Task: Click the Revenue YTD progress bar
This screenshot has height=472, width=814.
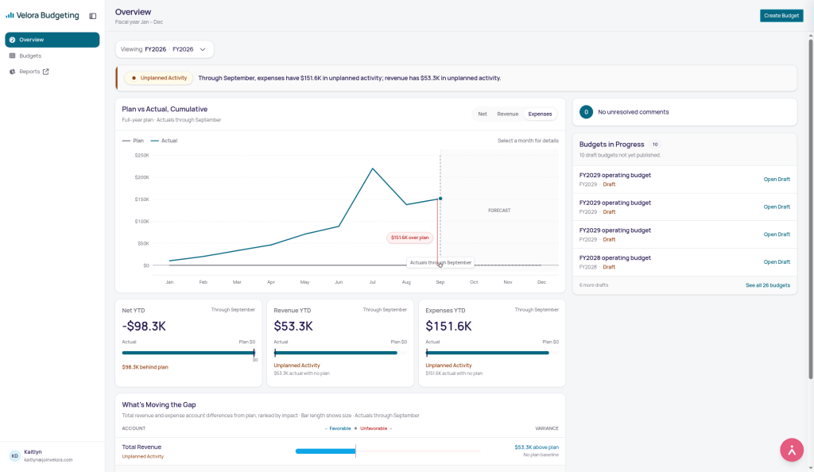Action: coord(340,353)
